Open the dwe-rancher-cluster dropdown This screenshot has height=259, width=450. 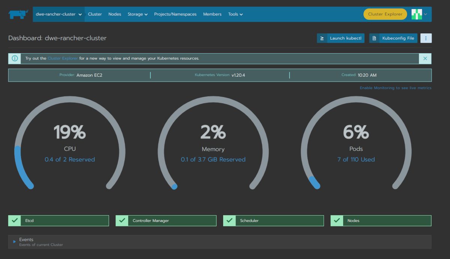(58, 14)
